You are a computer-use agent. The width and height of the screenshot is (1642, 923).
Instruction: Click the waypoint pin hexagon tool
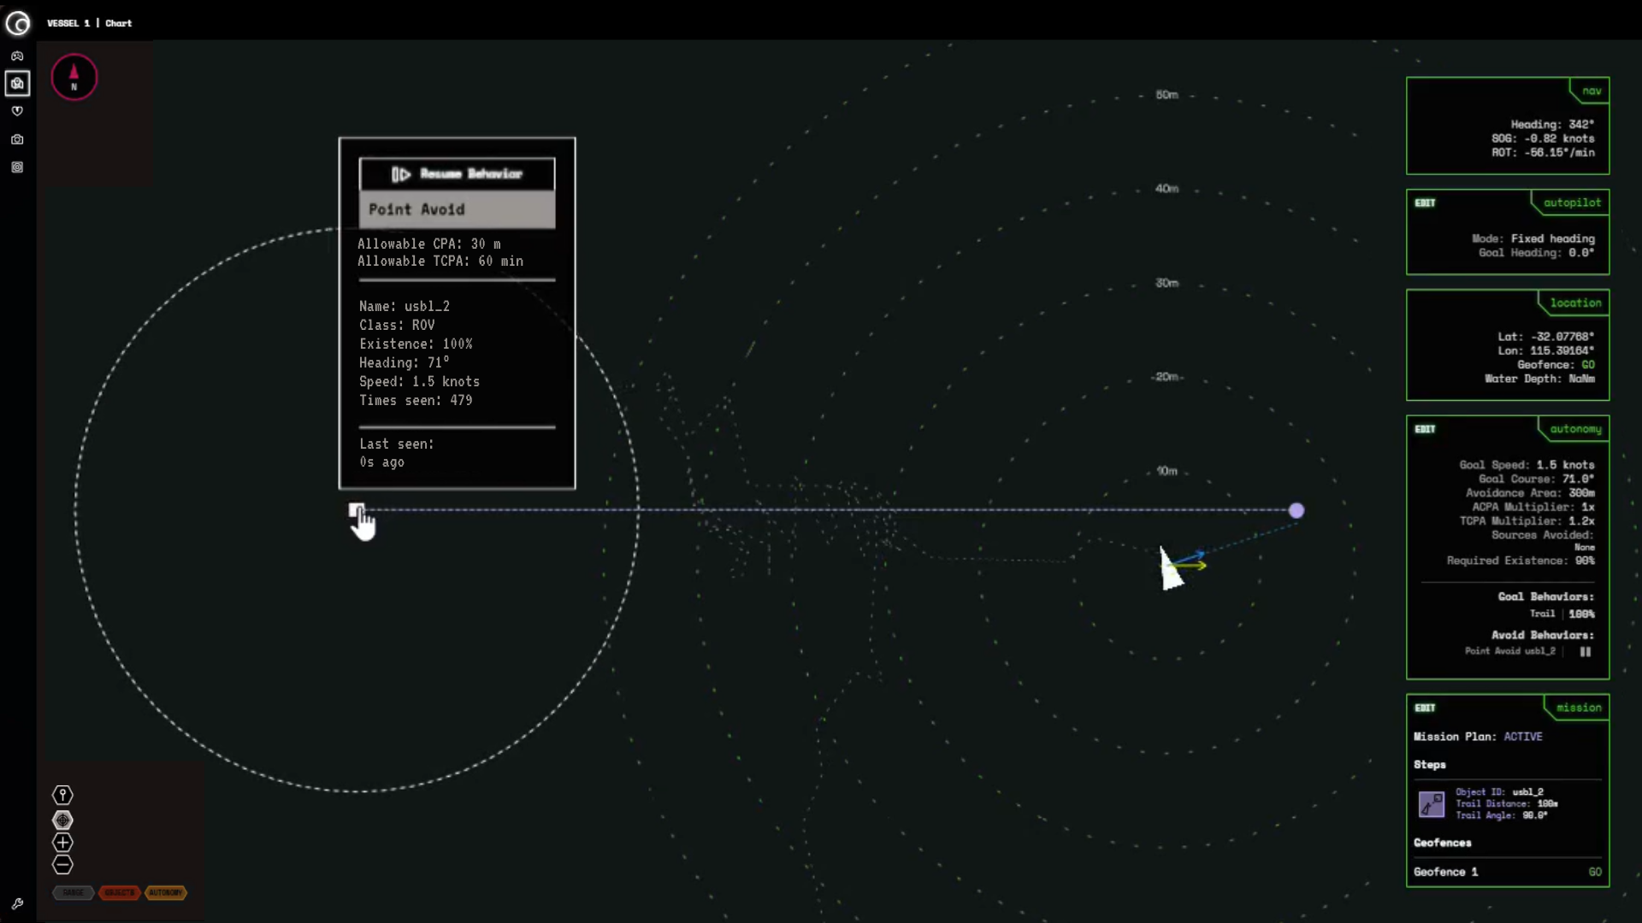click(62, 796)
